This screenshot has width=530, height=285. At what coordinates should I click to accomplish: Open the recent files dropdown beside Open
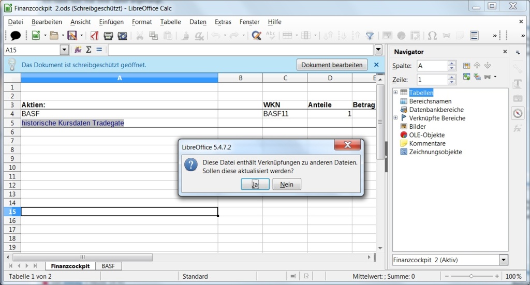click(x=63, y=35)
